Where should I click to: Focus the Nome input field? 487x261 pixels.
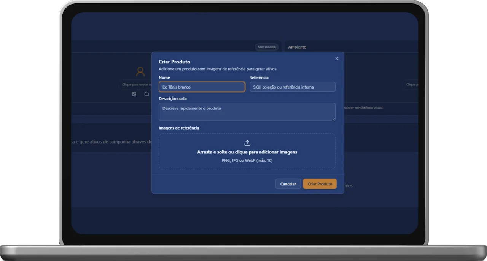pos(202,87)
